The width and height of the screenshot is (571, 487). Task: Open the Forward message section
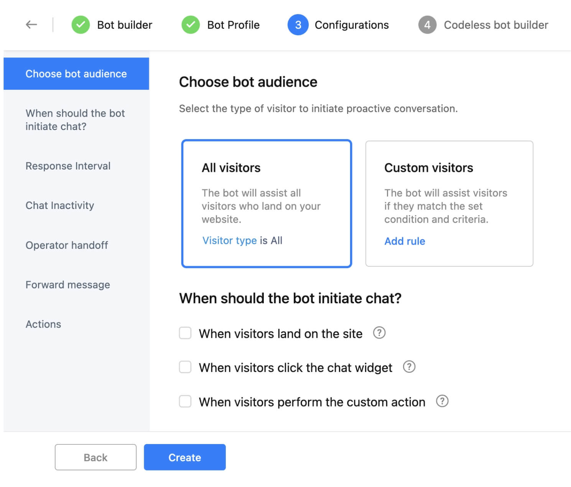(x=68, y=285)
